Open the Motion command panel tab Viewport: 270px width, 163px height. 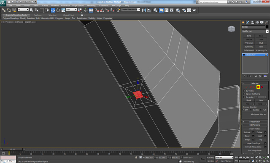(x=257, y=22)
